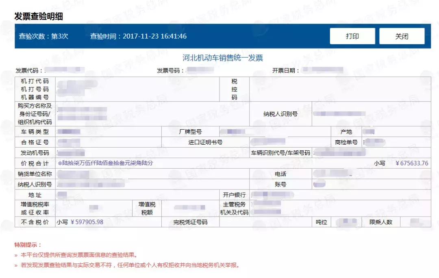Click the 打印 (Print) button

click(x=352, y=36)
